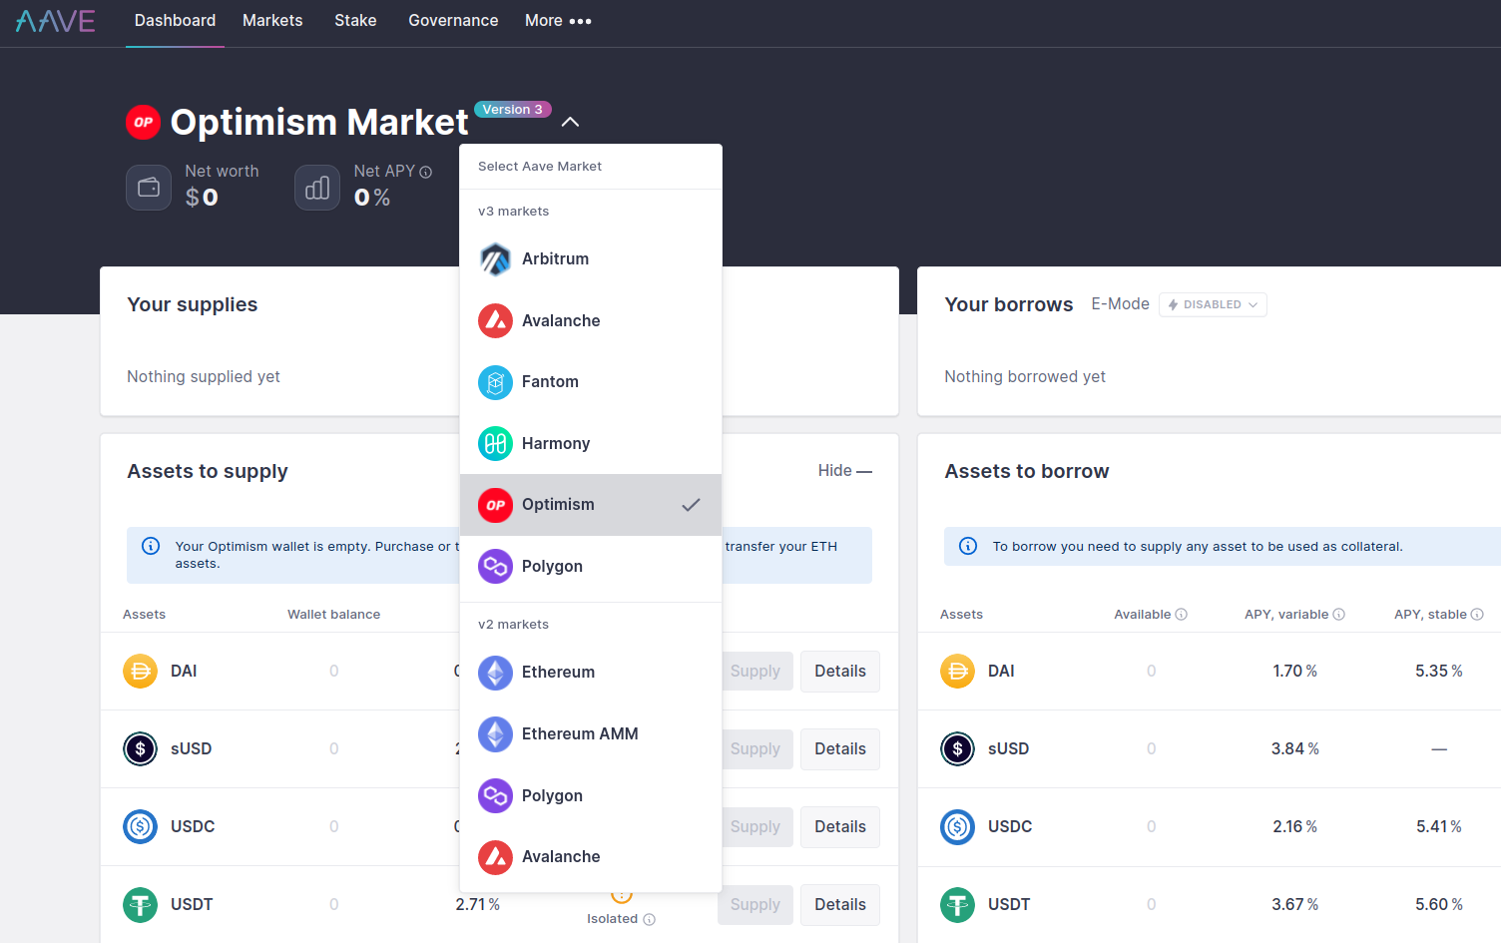View Details for sUSD supply
The width and height of the screenshot is (1501, 943).
tap(840, 749)
